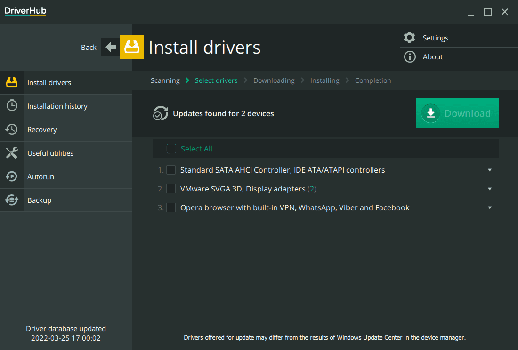Expand the VMware SVGA 3D row
518x350 pixels.
(x=490, y=189)
